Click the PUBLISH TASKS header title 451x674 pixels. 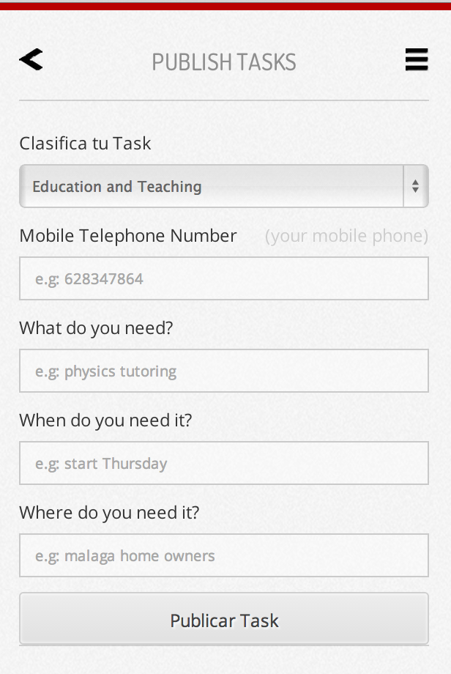click(x=224, y=62)
